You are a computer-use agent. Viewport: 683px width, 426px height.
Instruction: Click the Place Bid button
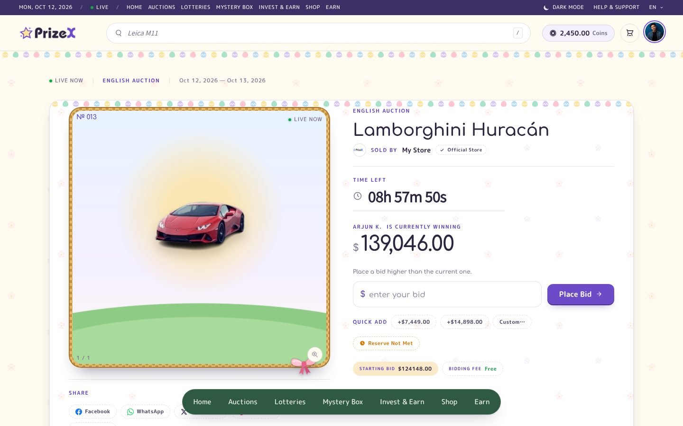tap(581, 294)
